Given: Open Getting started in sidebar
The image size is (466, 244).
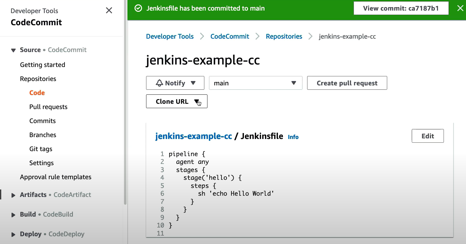Looking at the screenshot, I should (43, 65).
